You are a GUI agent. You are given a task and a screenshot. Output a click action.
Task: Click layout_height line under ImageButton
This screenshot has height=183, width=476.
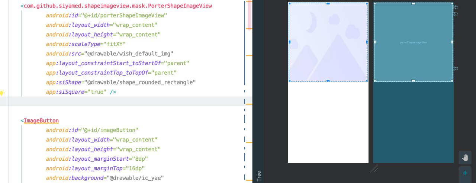pyautogui.click(x=103, y=149)
